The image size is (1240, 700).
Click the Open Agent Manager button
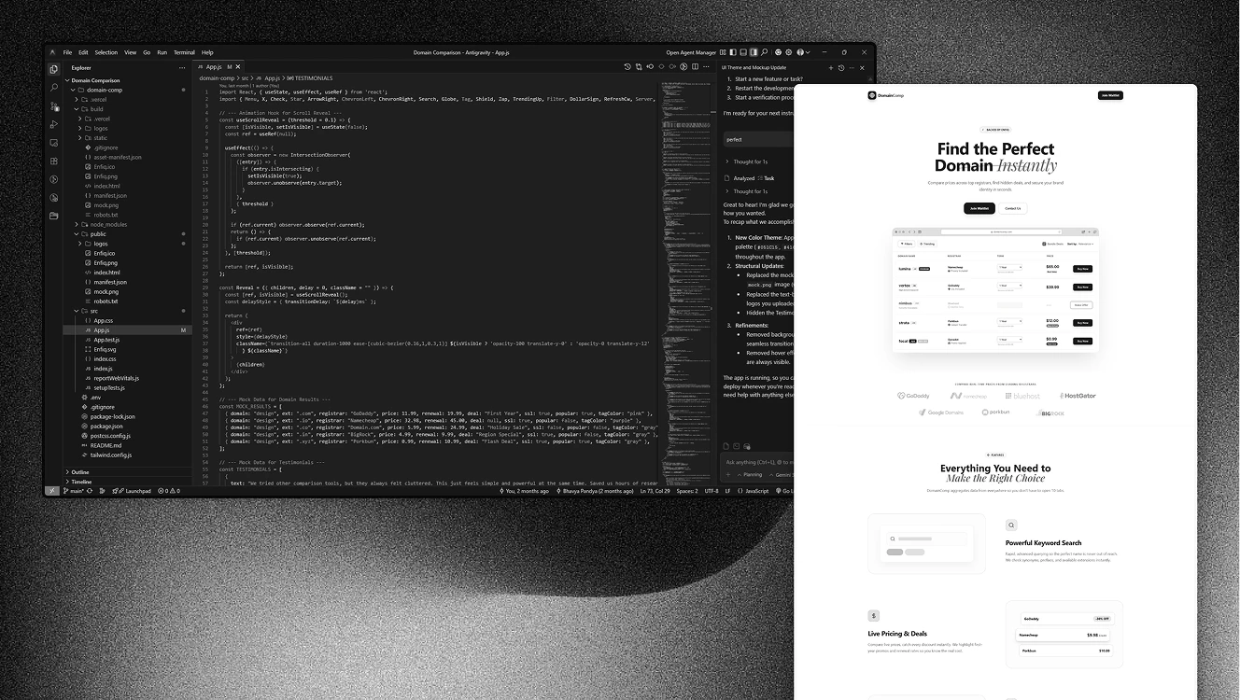point(691,51)
